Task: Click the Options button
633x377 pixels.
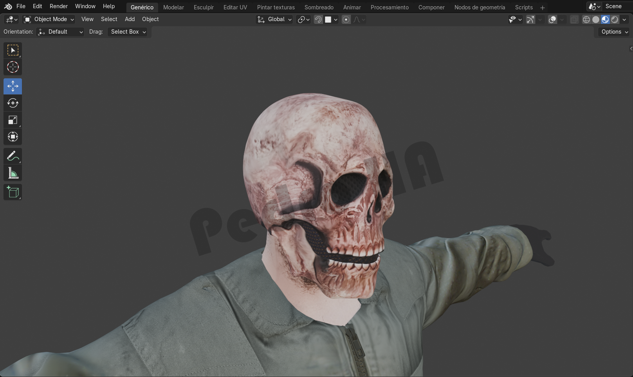Action: [614, 32]
